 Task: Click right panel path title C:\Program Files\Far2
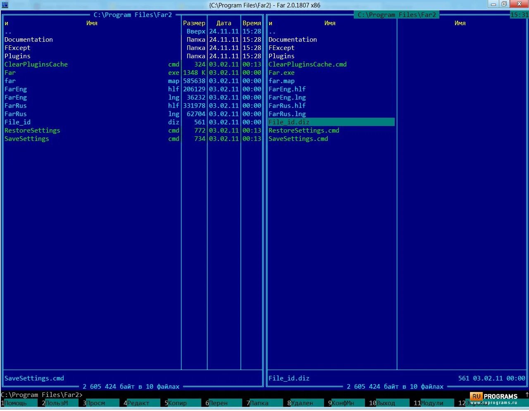pyautogui.click(x=397, y=15)
